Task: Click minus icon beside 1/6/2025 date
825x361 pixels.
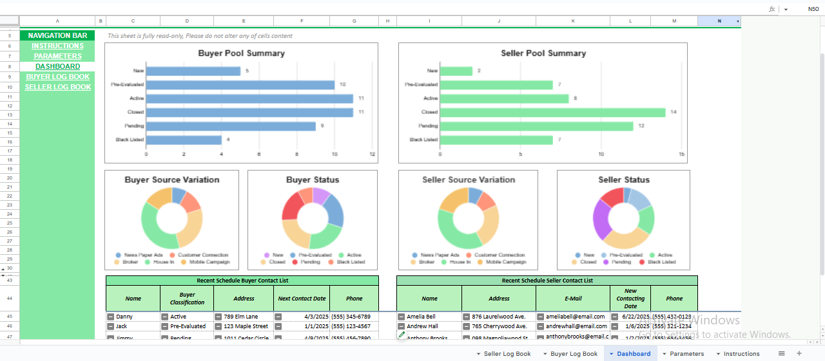Action: [x=615, y=326]
